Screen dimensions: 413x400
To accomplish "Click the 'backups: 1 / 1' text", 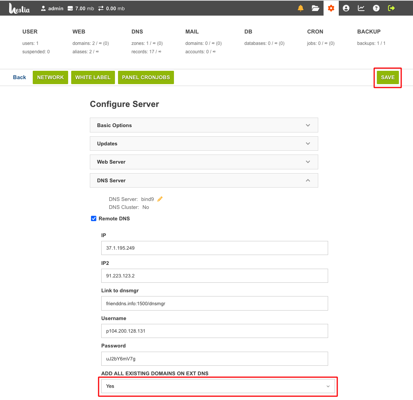I will [x=371, y=43].
